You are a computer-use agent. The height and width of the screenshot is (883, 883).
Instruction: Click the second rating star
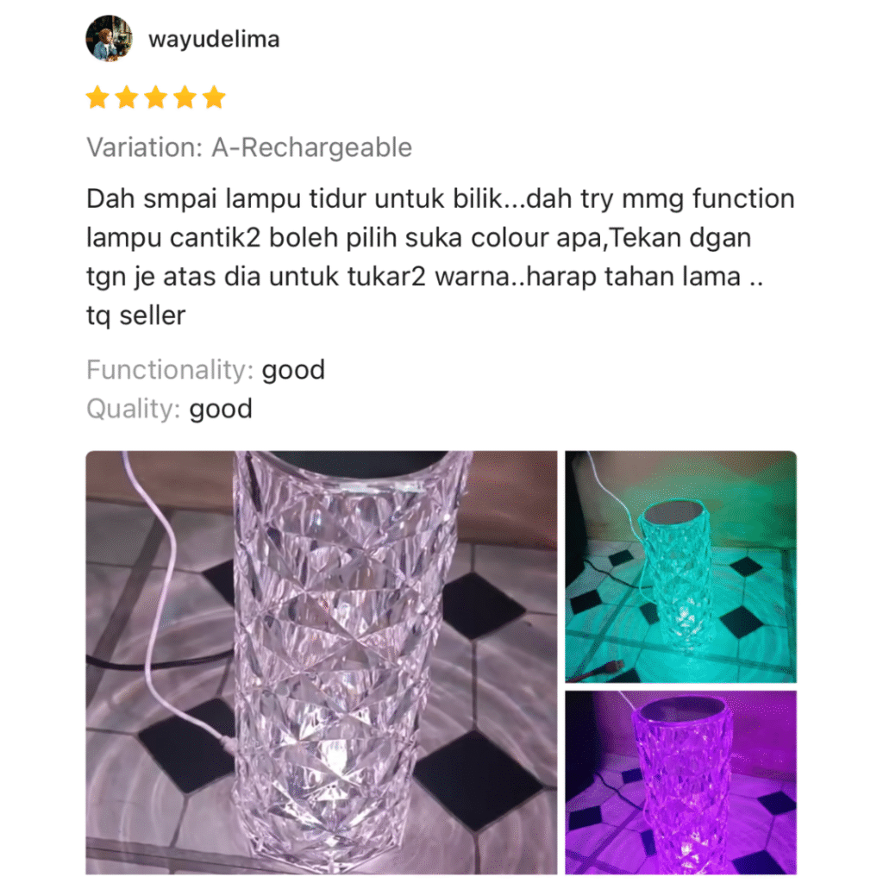tap(127, 97)
